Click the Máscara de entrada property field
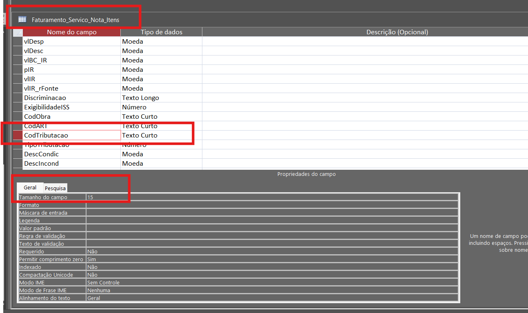528x313 pixels. (272, 213)
